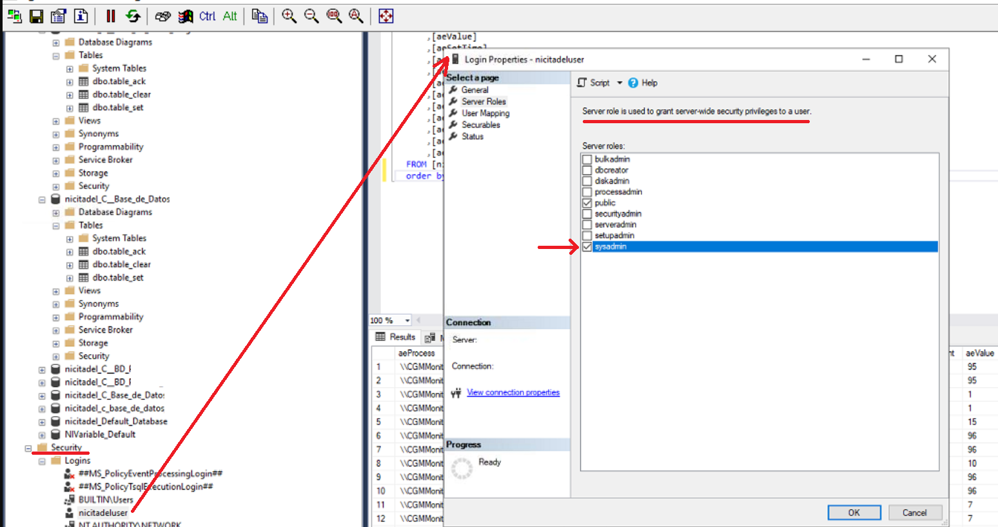Image resolution: width=998 pixels, height=527 pixels.
Task: Uncheck the sysadmin server role
Action: point(587,247)
